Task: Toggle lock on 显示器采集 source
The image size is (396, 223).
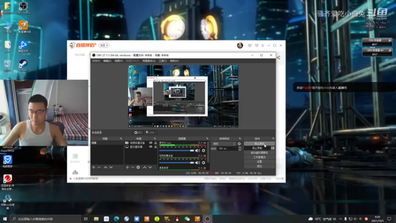Action: coord(155,147)
